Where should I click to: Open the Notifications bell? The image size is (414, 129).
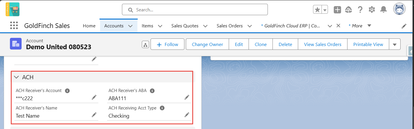383,10
